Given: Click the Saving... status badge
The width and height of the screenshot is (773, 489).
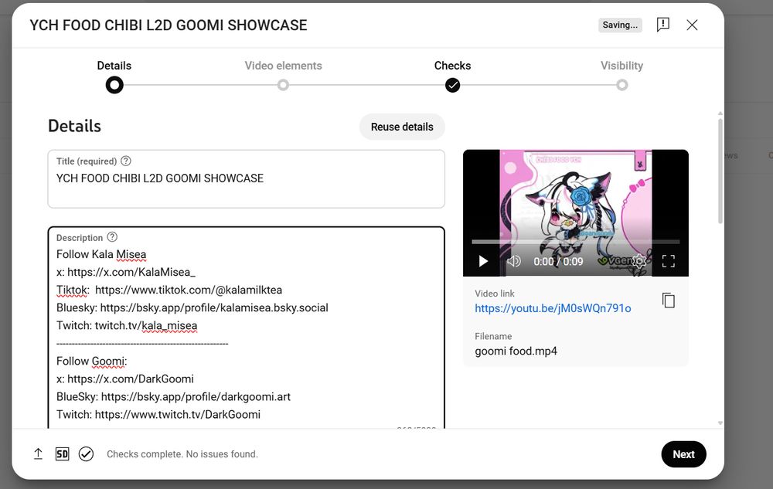Looking at the screenshot, I should pyautogui.click(x=620, y=25).
